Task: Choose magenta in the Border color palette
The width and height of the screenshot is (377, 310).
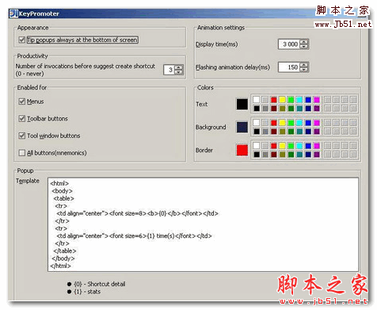Action: click(317, 146)
